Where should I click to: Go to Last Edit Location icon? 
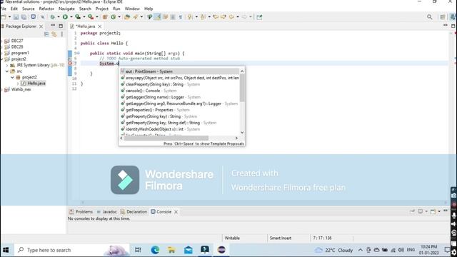(216, 17)
